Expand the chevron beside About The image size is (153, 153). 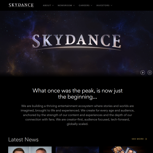[x=53, y=5]
